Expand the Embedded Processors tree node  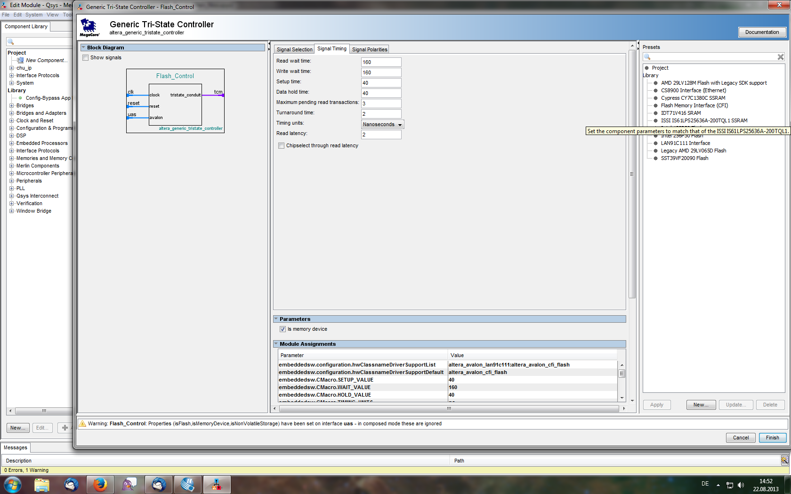(x=12, y=143)
